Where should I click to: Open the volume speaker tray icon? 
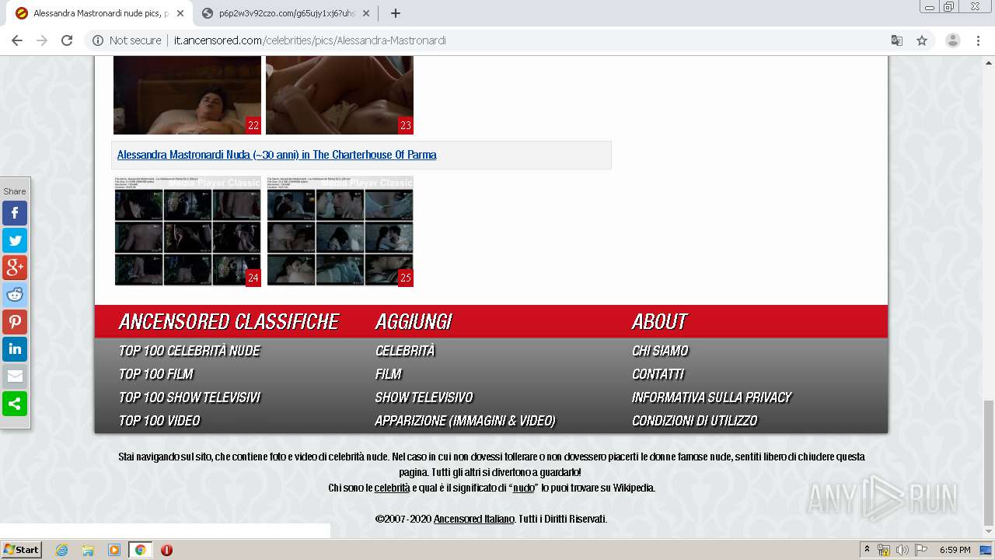(x=902, y=550)
